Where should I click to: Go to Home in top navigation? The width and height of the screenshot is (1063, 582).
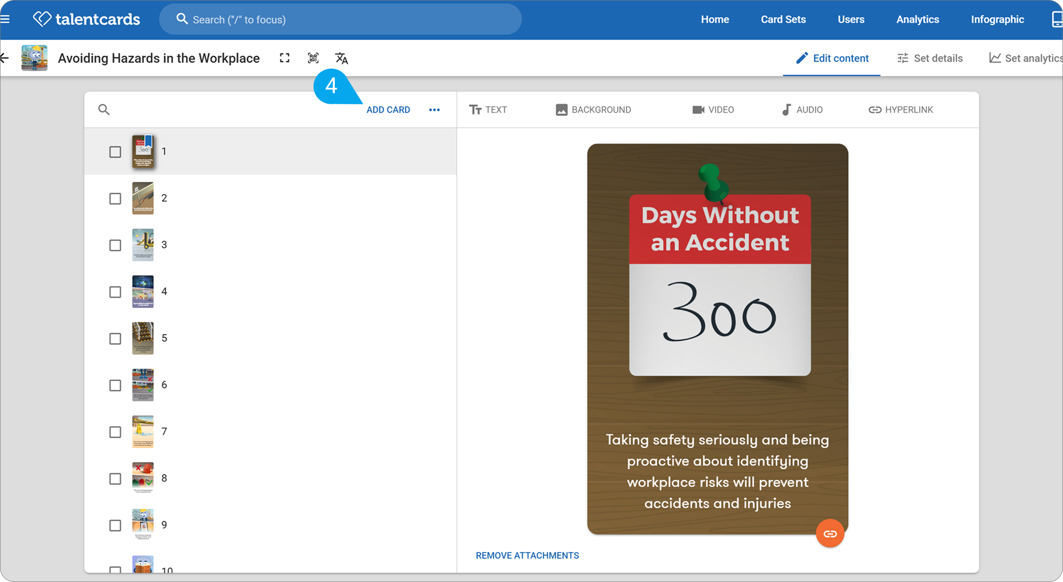tap(715, 19)
